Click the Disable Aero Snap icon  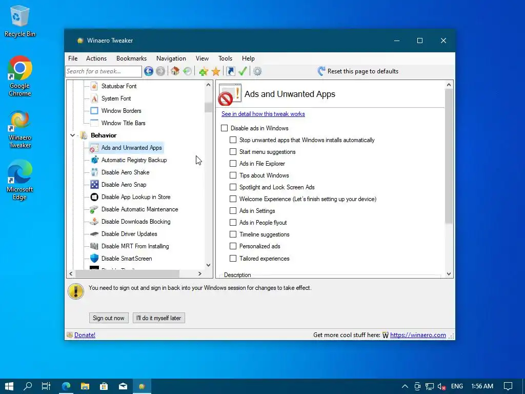94,185
